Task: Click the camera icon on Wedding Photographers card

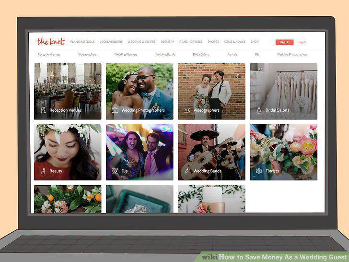Action: 115,110
